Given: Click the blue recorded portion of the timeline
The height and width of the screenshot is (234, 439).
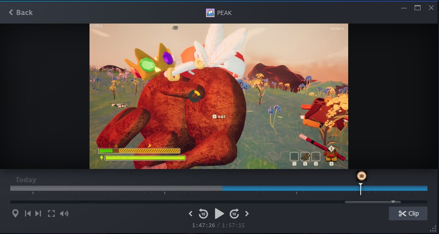Looking at the screenshot, I should click(x=325, y=188).
